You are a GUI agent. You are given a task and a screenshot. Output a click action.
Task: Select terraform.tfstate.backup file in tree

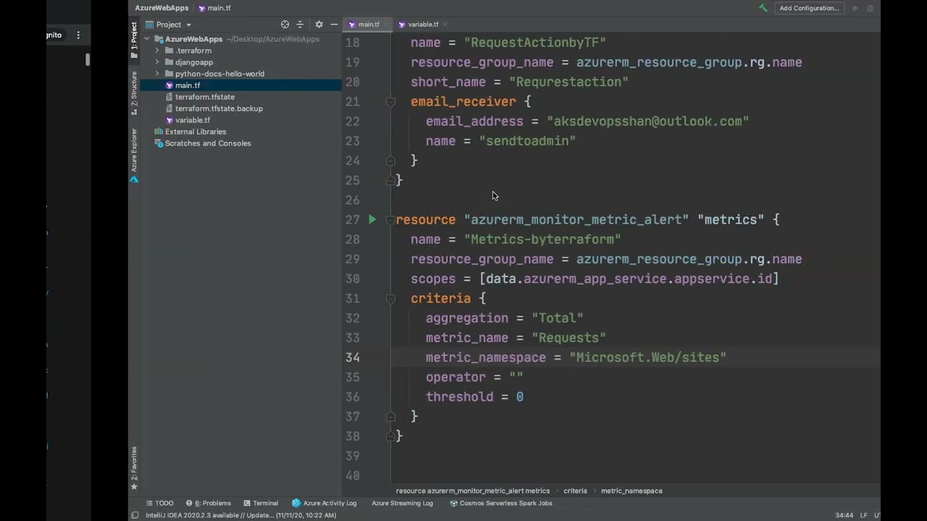(219, 109)
